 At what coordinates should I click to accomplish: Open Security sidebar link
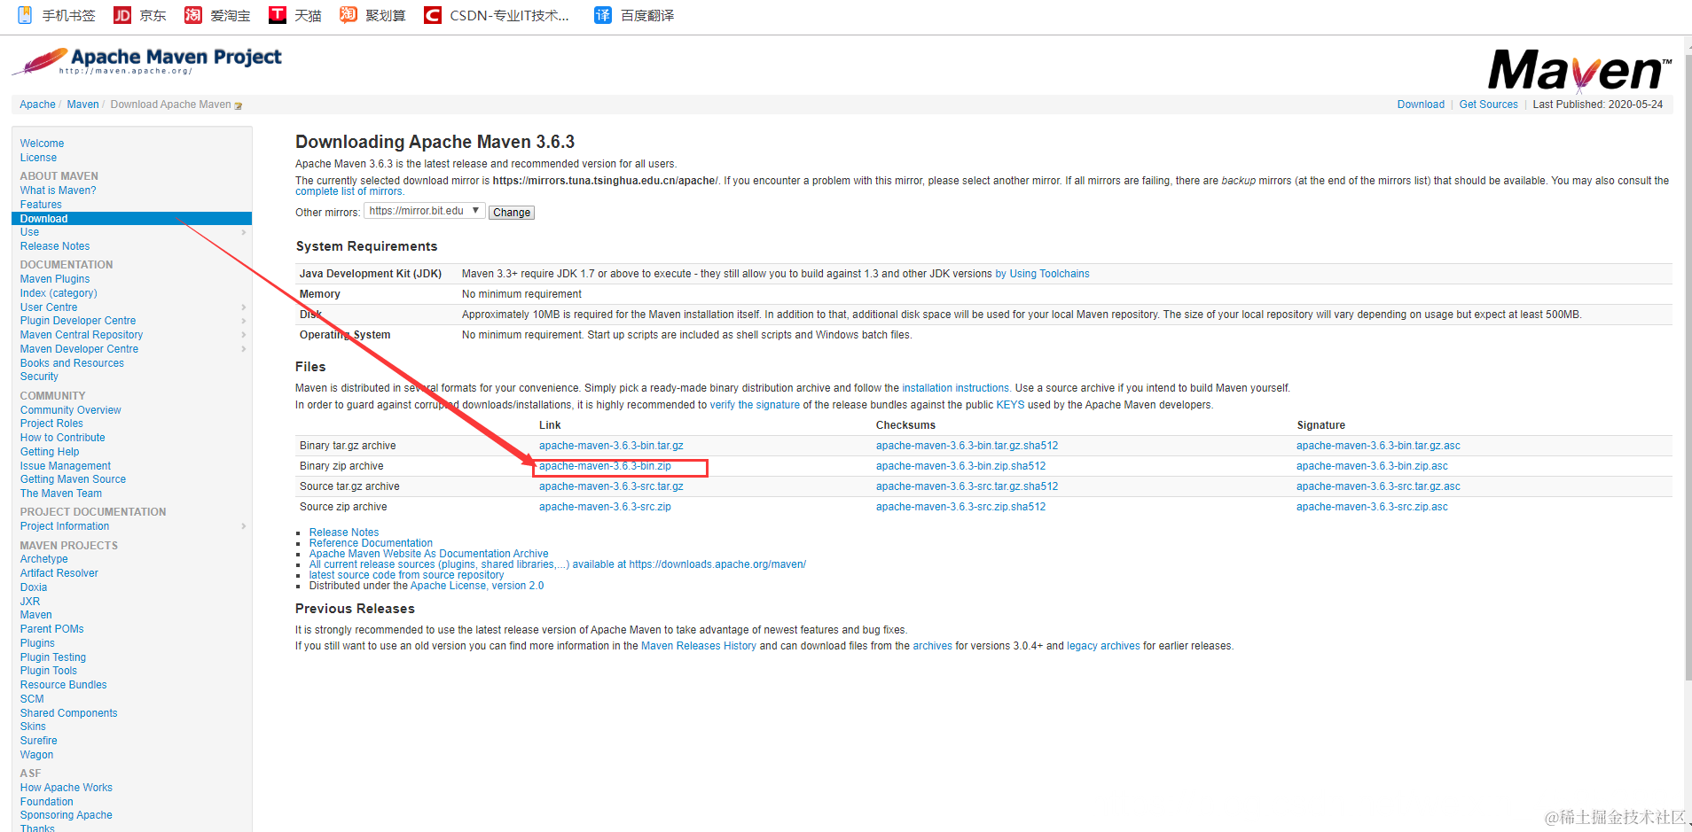pos(39,377)
